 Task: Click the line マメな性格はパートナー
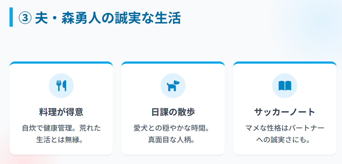[x=285, y=128]
